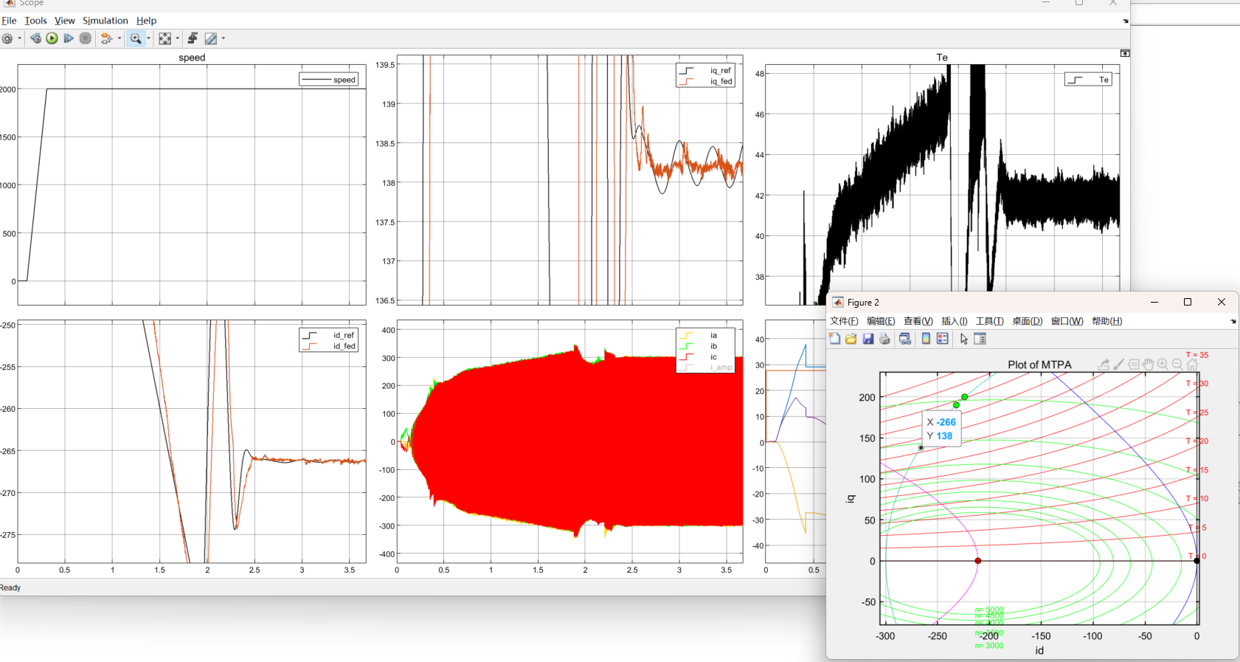
Task: Open Cursor Measurements ruler tool
Action: [x=211, y=38]
